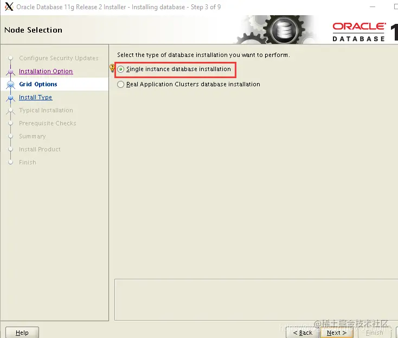Click the Node Selection heading
Image resolution: width=398 pixels, height=338 pixels.
(x=33, y=30)
